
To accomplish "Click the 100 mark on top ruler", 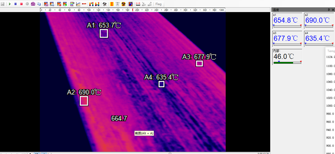I will (89, 10).
